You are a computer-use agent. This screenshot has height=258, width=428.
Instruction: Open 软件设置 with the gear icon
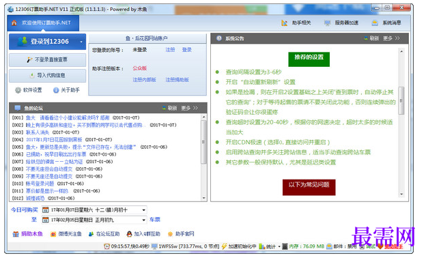29,90
